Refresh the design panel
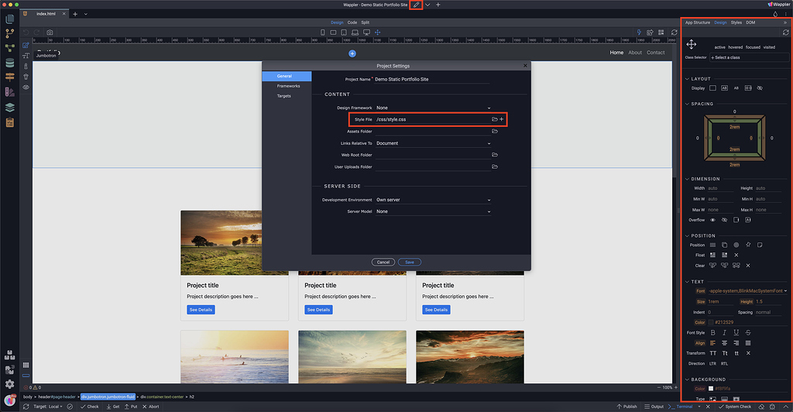 (785, 33)
